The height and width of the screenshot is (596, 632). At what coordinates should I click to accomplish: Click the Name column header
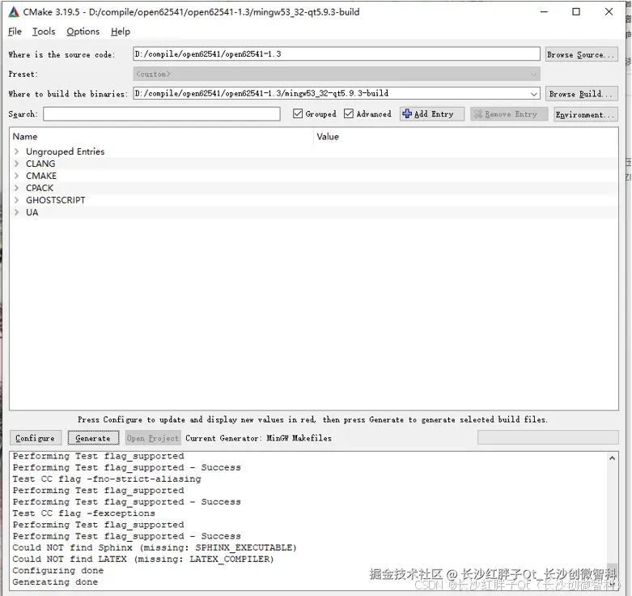[162, 137]
